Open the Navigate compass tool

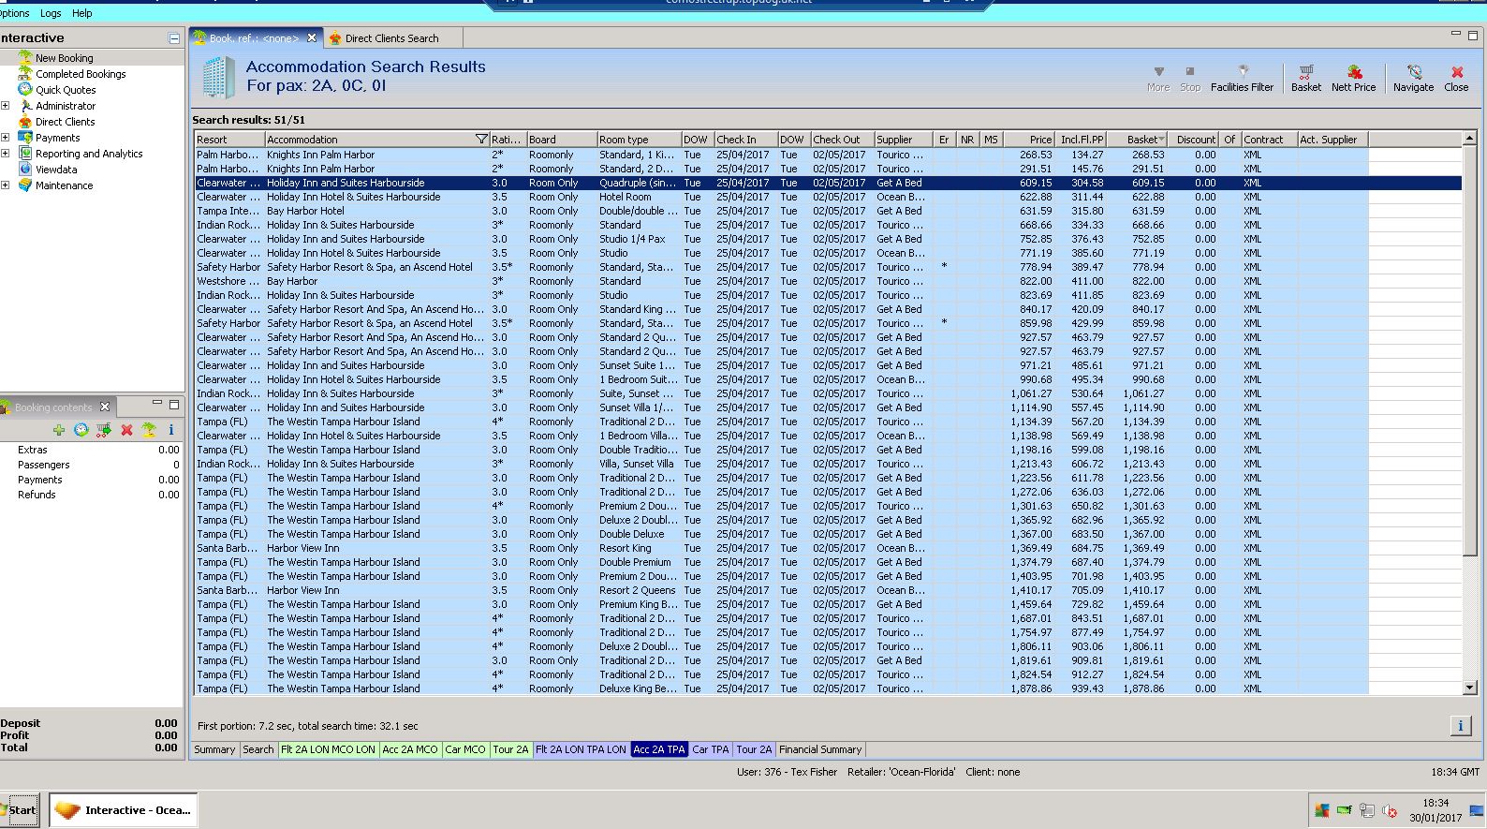[x=1413, y=78]
